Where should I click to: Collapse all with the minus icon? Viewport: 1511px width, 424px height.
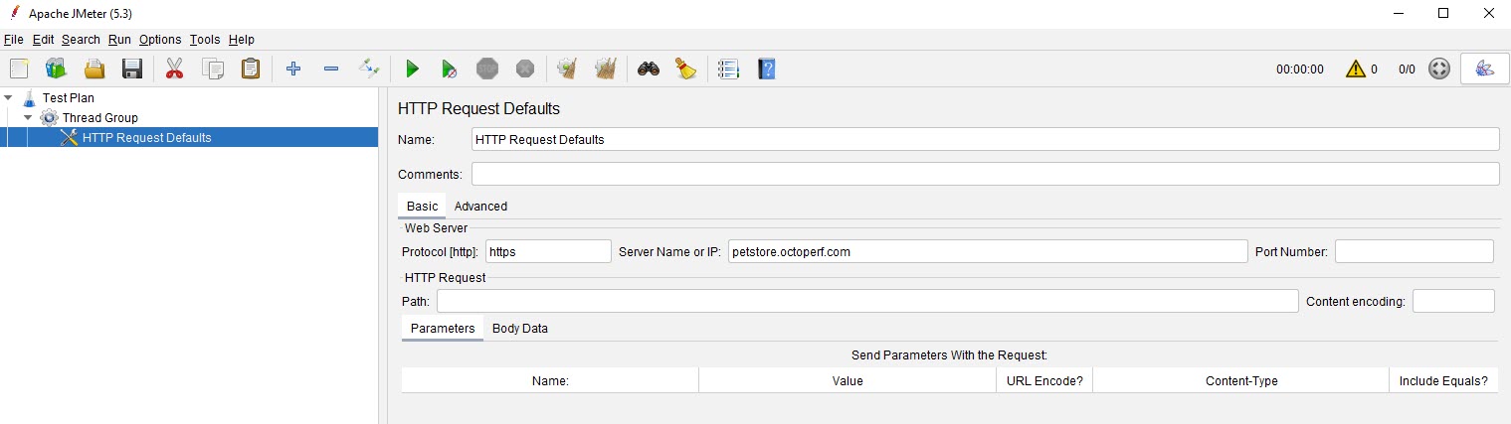pyautogui.click(x=331, y=69)
